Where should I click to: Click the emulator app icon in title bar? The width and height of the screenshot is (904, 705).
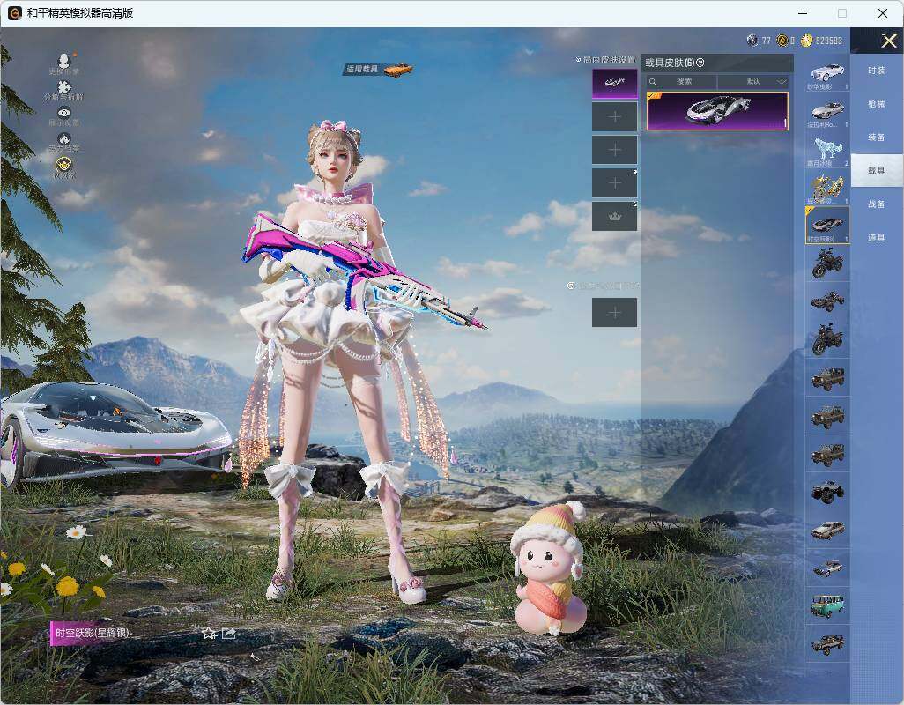[x=15, y=12]
